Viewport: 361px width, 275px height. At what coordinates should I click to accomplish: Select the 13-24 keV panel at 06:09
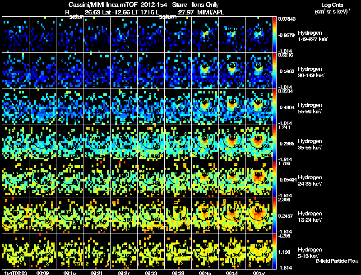[42, 215]
